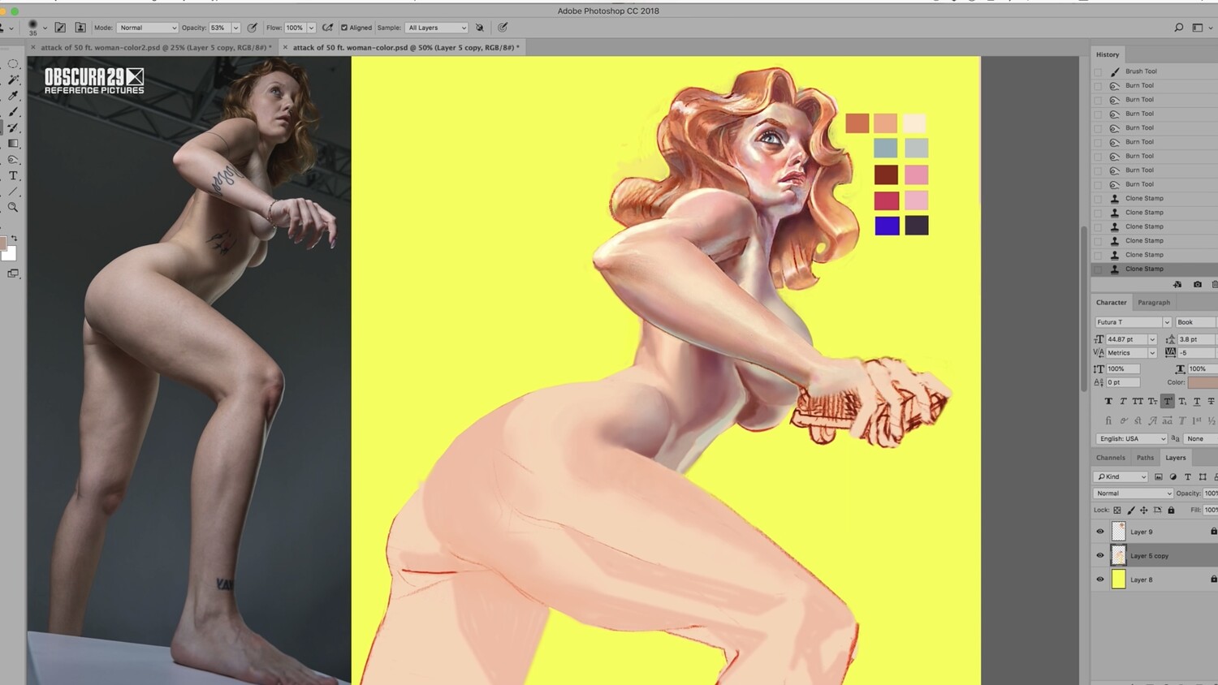The width and height of the screenshot is (1218, 685).
Task: Lock transparent pixels of layer
Action: (x=1117, y=510)
